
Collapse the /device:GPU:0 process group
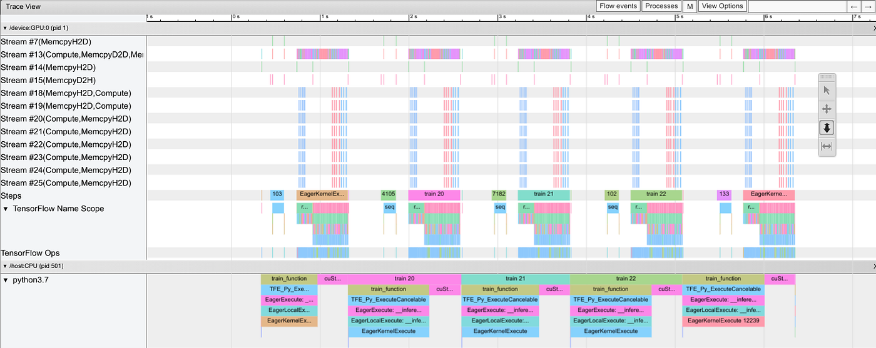point(5,28)
